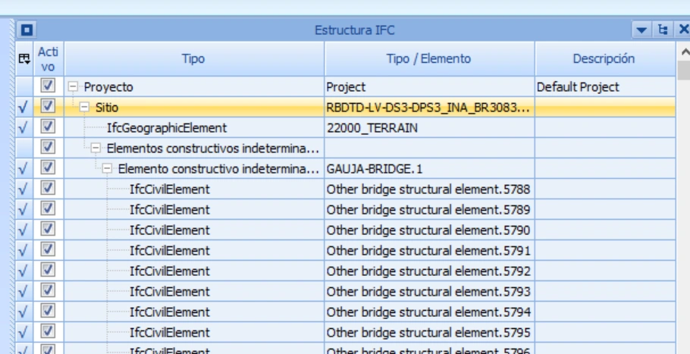Click the Descripción column header
This screenshot has height=354, width=690.
pyautogui.click(x=604, y=58)
